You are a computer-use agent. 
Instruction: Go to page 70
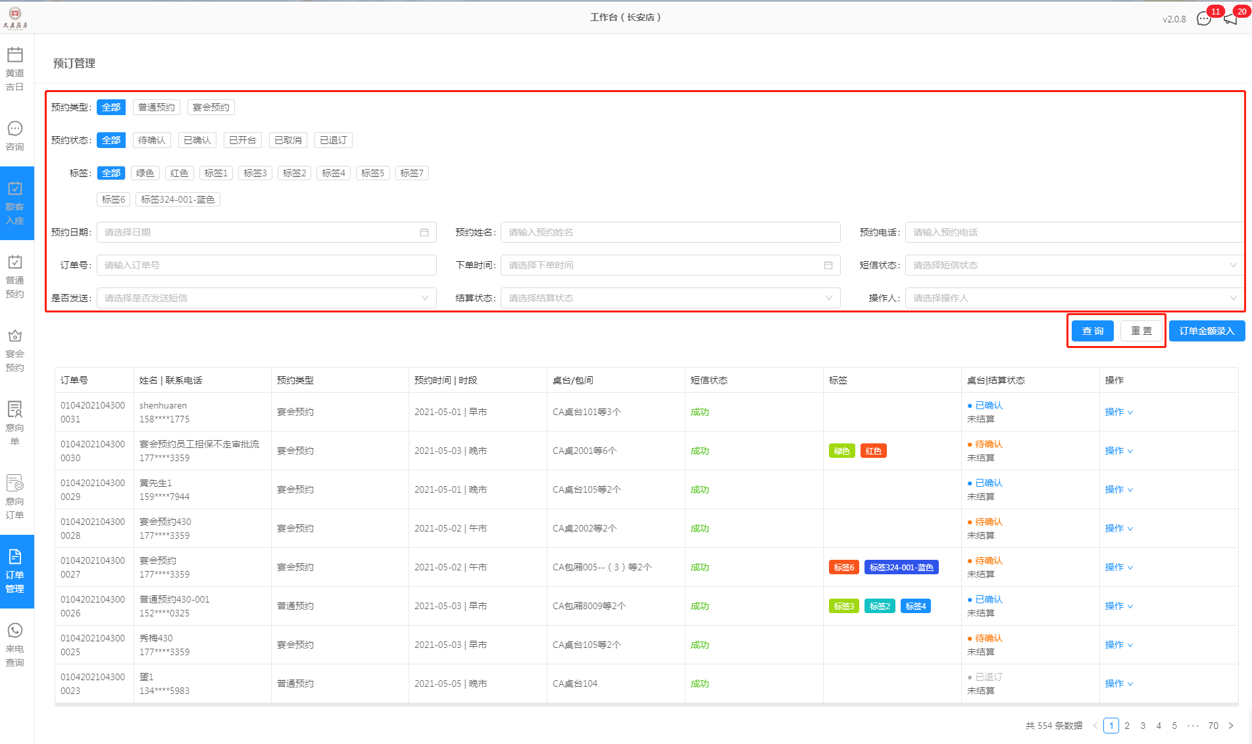pyautogui.click(x=1213, y=726)
